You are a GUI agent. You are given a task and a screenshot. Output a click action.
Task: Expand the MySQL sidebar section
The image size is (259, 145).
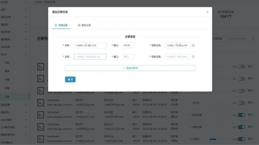tap(14, 2)
